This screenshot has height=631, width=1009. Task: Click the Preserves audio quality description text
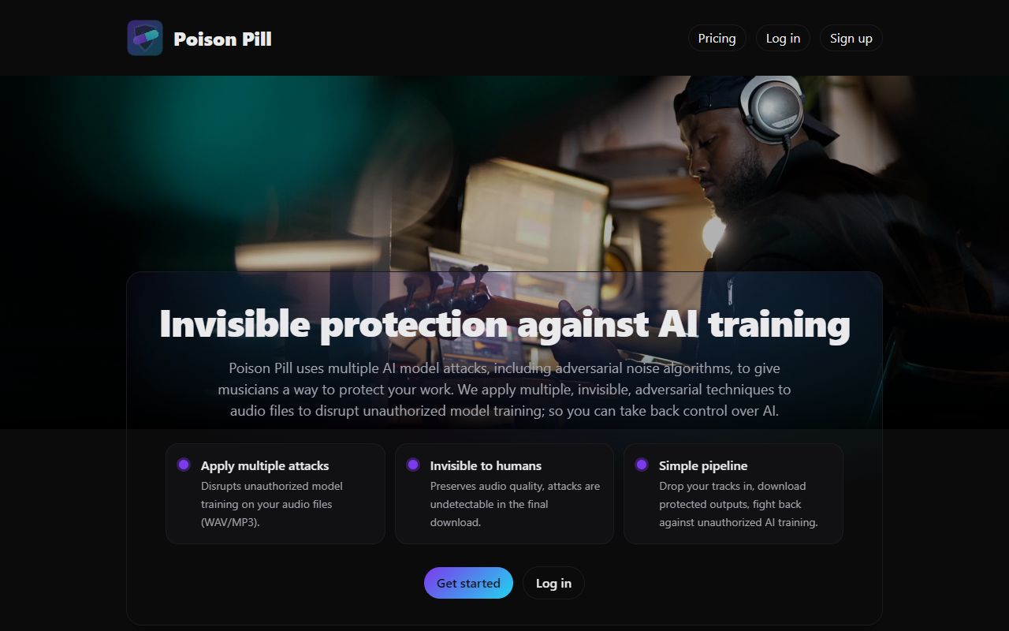(x=515, y=504)
